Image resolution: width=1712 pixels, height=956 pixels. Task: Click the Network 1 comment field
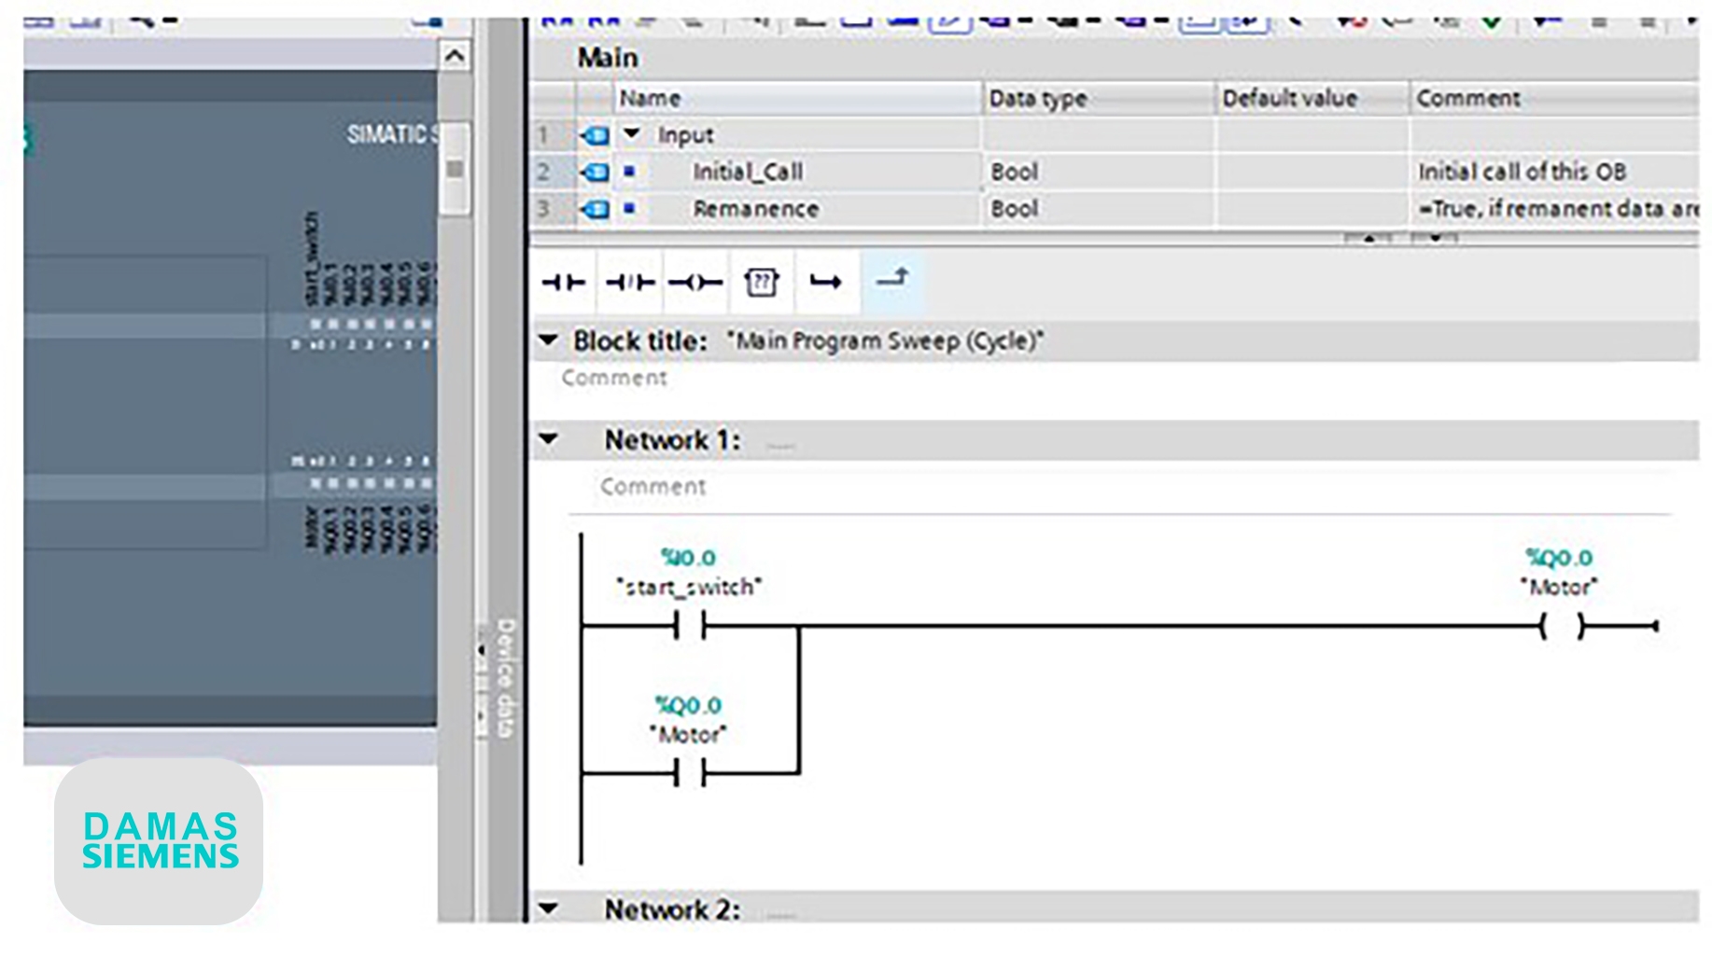tap(653, 487)
